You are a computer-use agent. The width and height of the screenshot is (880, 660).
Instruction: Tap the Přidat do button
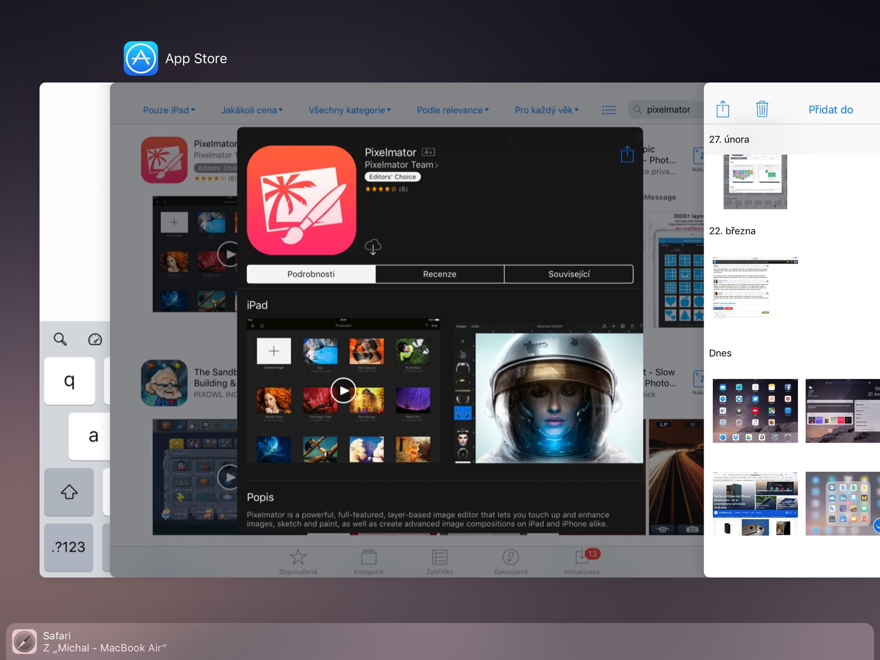tap(830, 110)
